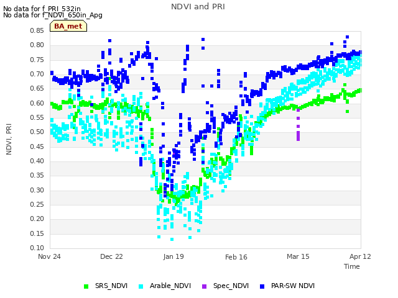Click the 0.15 y-axis tick label
Image resolution: width=398 pixels, height=298 pixels.
(37, 233)
